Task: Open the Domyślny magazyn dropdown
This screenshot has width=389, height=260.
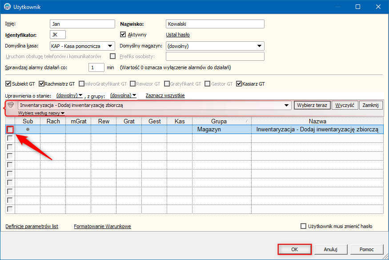Action: coord(259,46)
